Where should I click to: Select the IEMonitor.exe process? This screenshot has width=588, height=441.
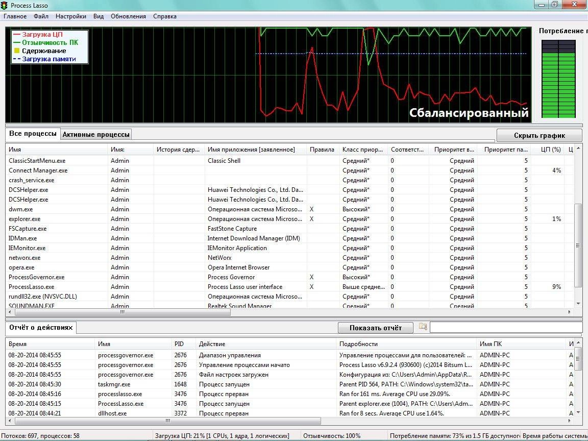[289, 248]
